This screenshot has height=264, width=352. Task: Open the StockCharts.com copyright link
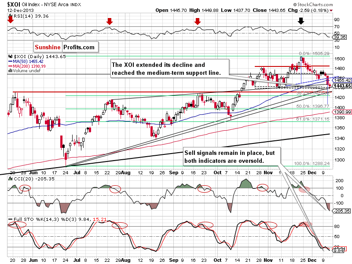[x=313, y=4]
